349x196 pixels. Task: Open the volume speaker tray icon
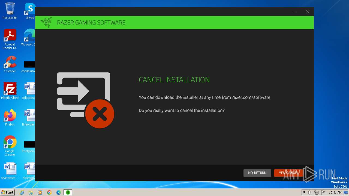pos(310,192)
